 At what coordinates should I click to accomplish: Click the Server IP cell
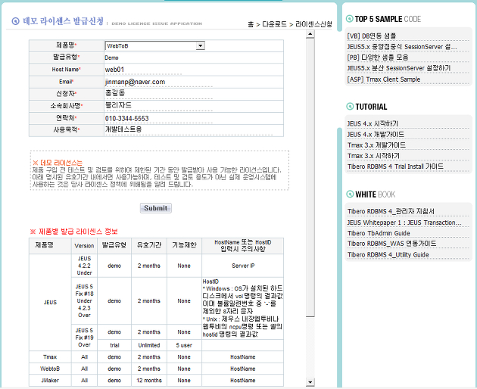(x=243, y=266)
